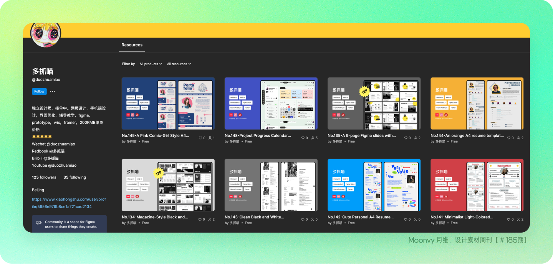Open the three-dot more options menu
Image resolution: width=553 pixels, height=264 pixels.
click(x=53, y=92)
